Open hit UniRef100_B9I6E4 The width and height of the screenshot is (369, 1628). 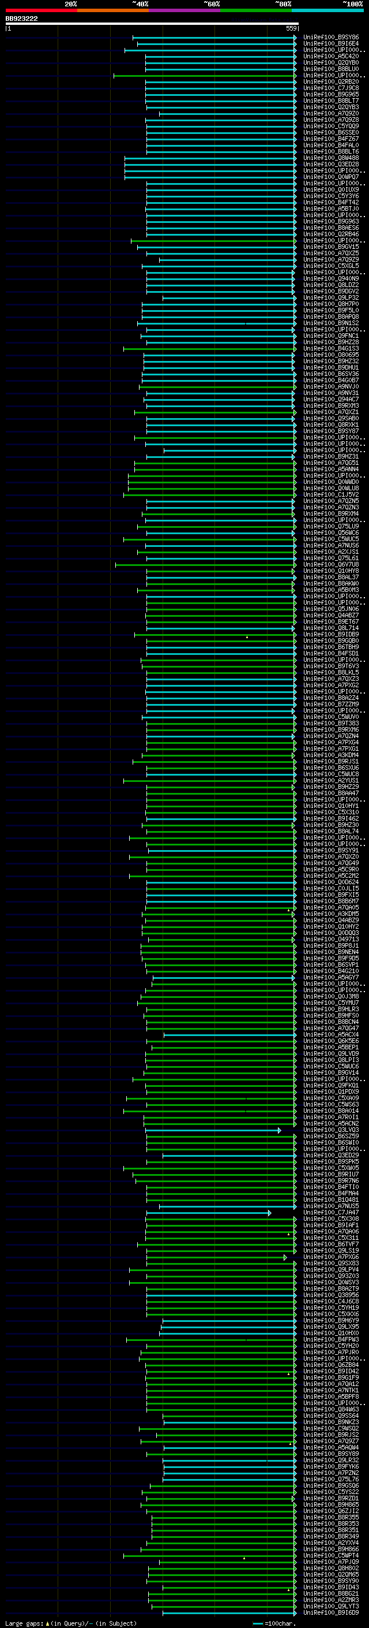[330, 44]
